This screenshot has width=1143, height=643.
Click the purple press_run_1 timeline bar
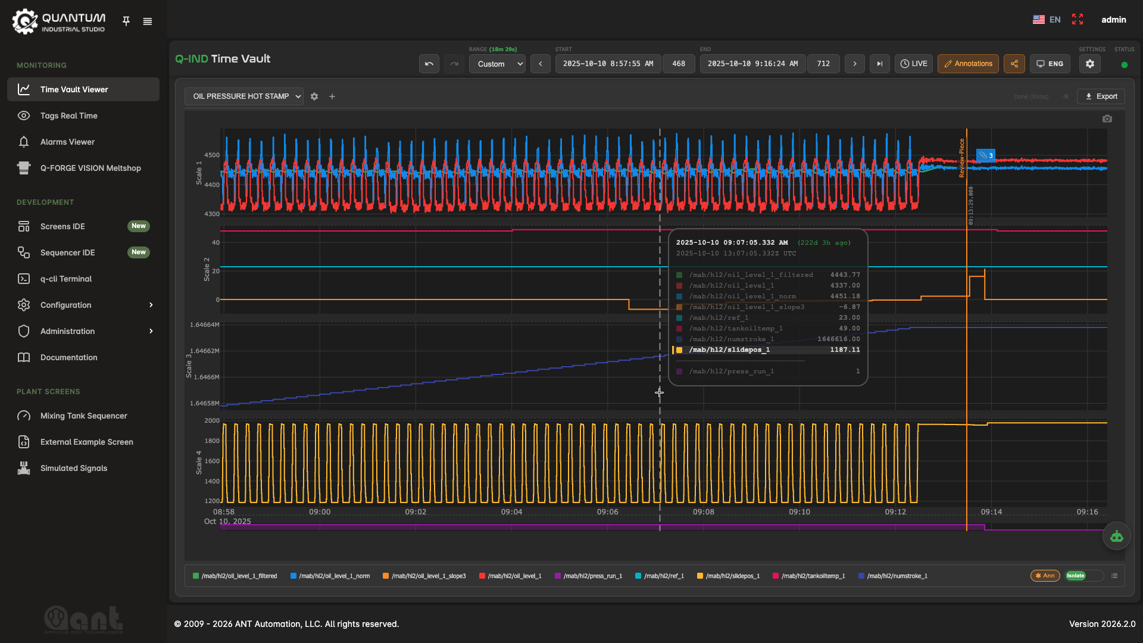601,527
